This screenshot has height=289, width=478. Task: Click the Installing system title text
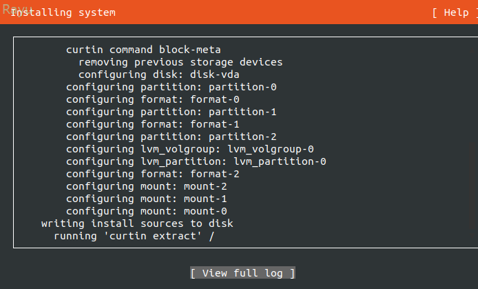pyautogui.click(x=63, y=12)
